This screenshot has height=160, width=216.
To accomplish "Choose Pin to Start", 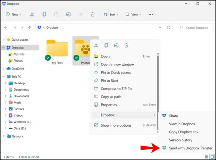I will click(124, 81).
